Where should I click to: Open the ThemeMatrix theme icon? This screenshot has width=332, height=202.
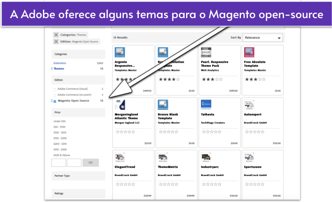tap(163, 157)
